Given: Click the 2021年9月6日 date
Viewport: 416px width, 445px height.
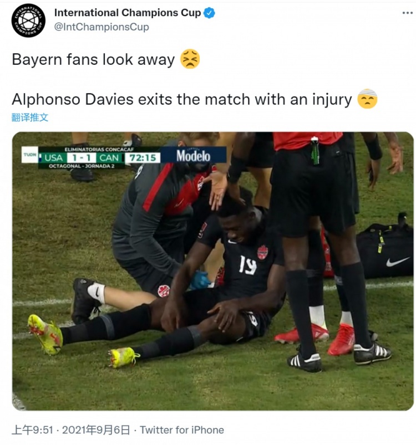Looking at the screenshot, I should [x=96, y=429].
